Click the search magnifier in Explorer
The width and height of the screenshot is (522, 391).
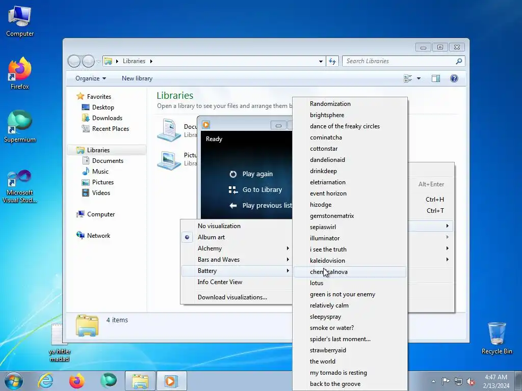click(459, 61)
